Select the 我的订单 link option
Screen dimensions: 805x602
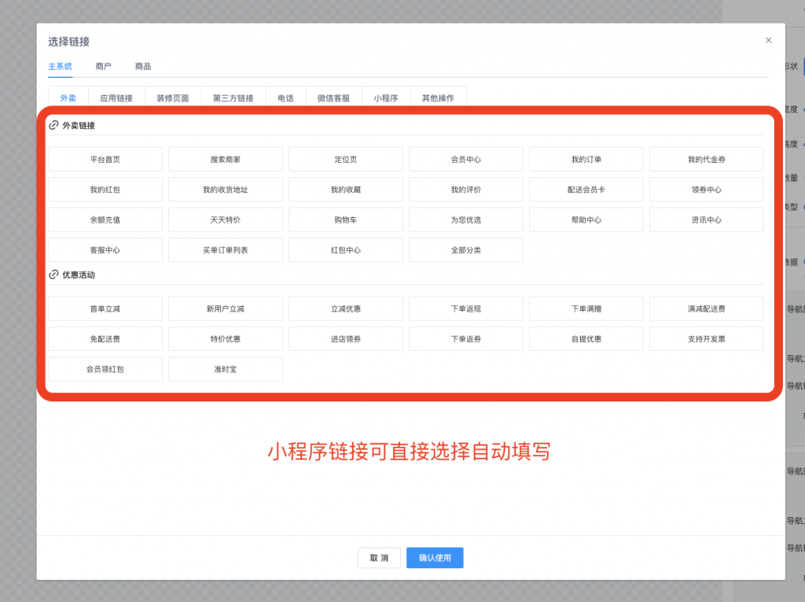pos(586,159)
